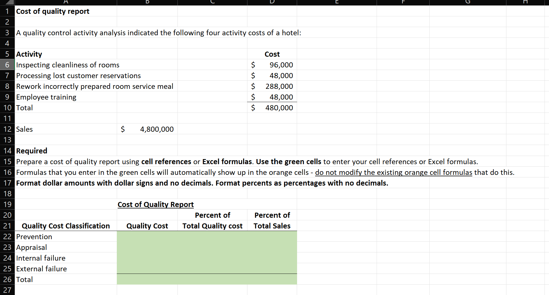Select the Sales amount cell showing 4,800,000
This screenshot has width=549, height=295.
tap(147, 129)
